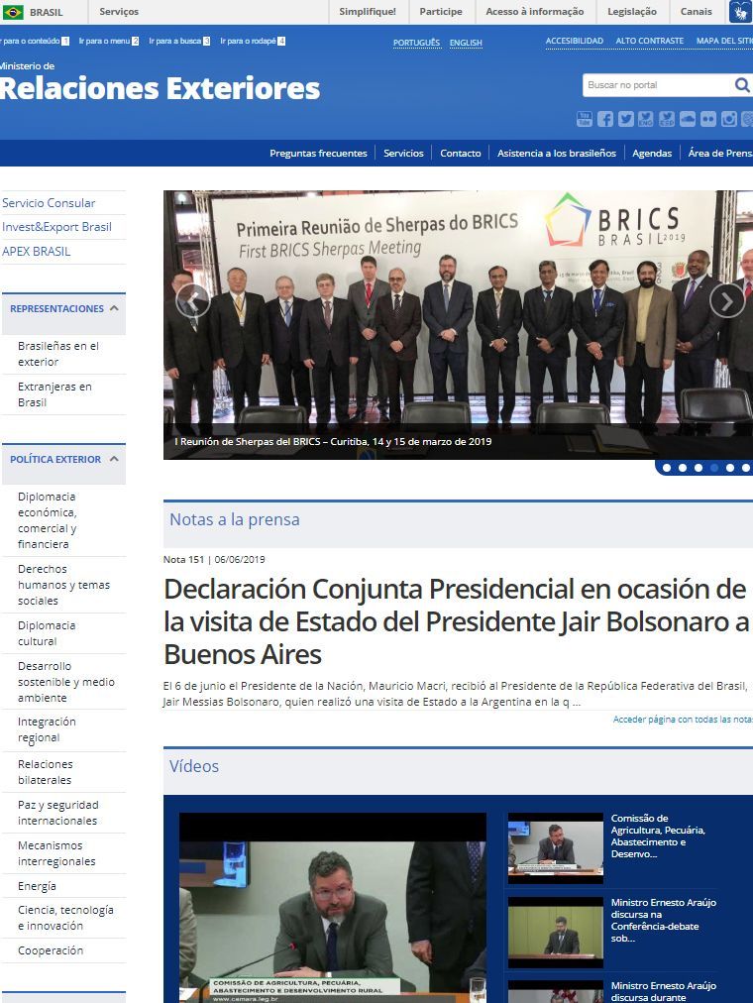Open Diplomacia económica, comercial y financiera
Viewport: 753px width, 1003px height.
(48, 520)
